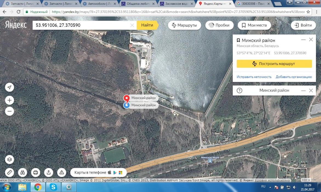The image size is (321, 192).
Task: Open the map layers selector
Action: click(10, 159)
